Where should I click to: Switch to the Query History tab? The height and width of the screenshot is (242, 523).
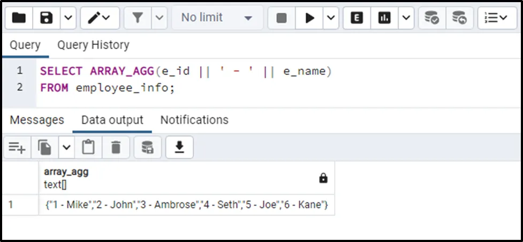tap(93, 45)
